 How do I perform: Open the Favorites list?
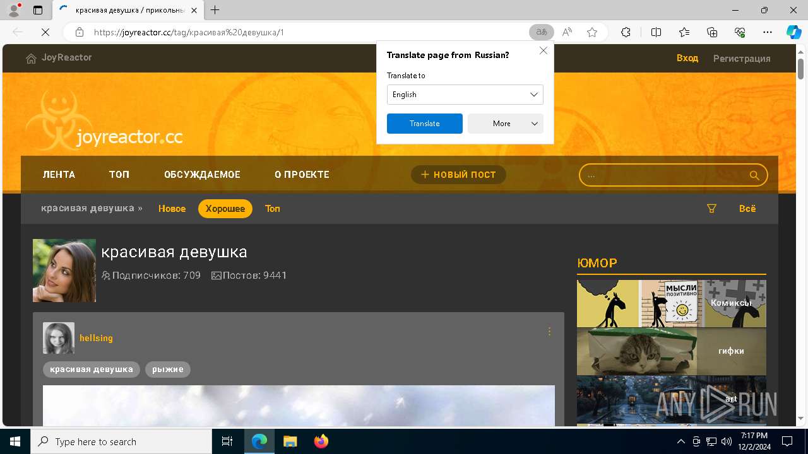coord(684,32)
